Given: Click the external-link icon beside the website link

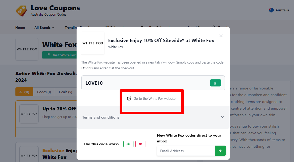Looking at the screenshot, I should [x=129, y=98].
